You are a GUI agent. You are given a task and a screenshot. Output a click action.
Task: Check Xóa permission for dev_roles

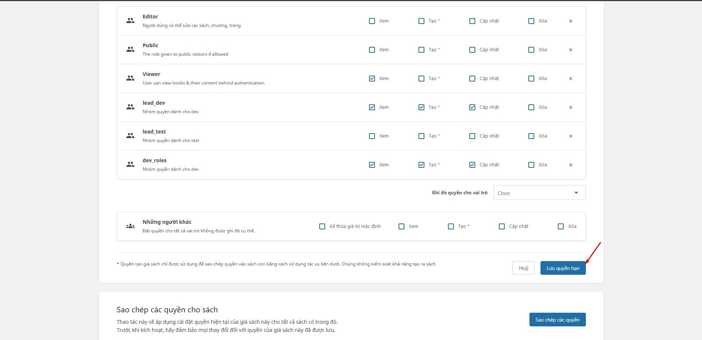coord(531,165)
